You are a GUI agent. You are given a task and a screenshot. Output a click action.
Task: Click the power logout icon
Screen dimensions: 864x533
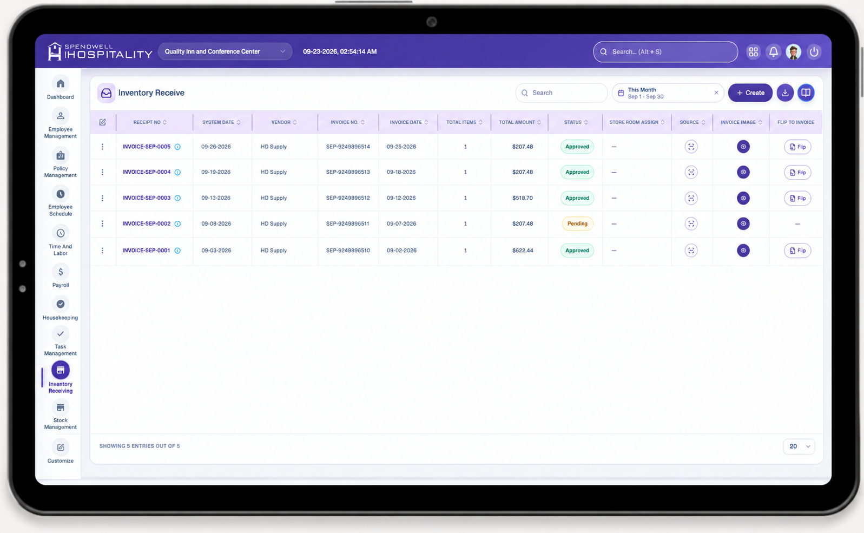814,52
